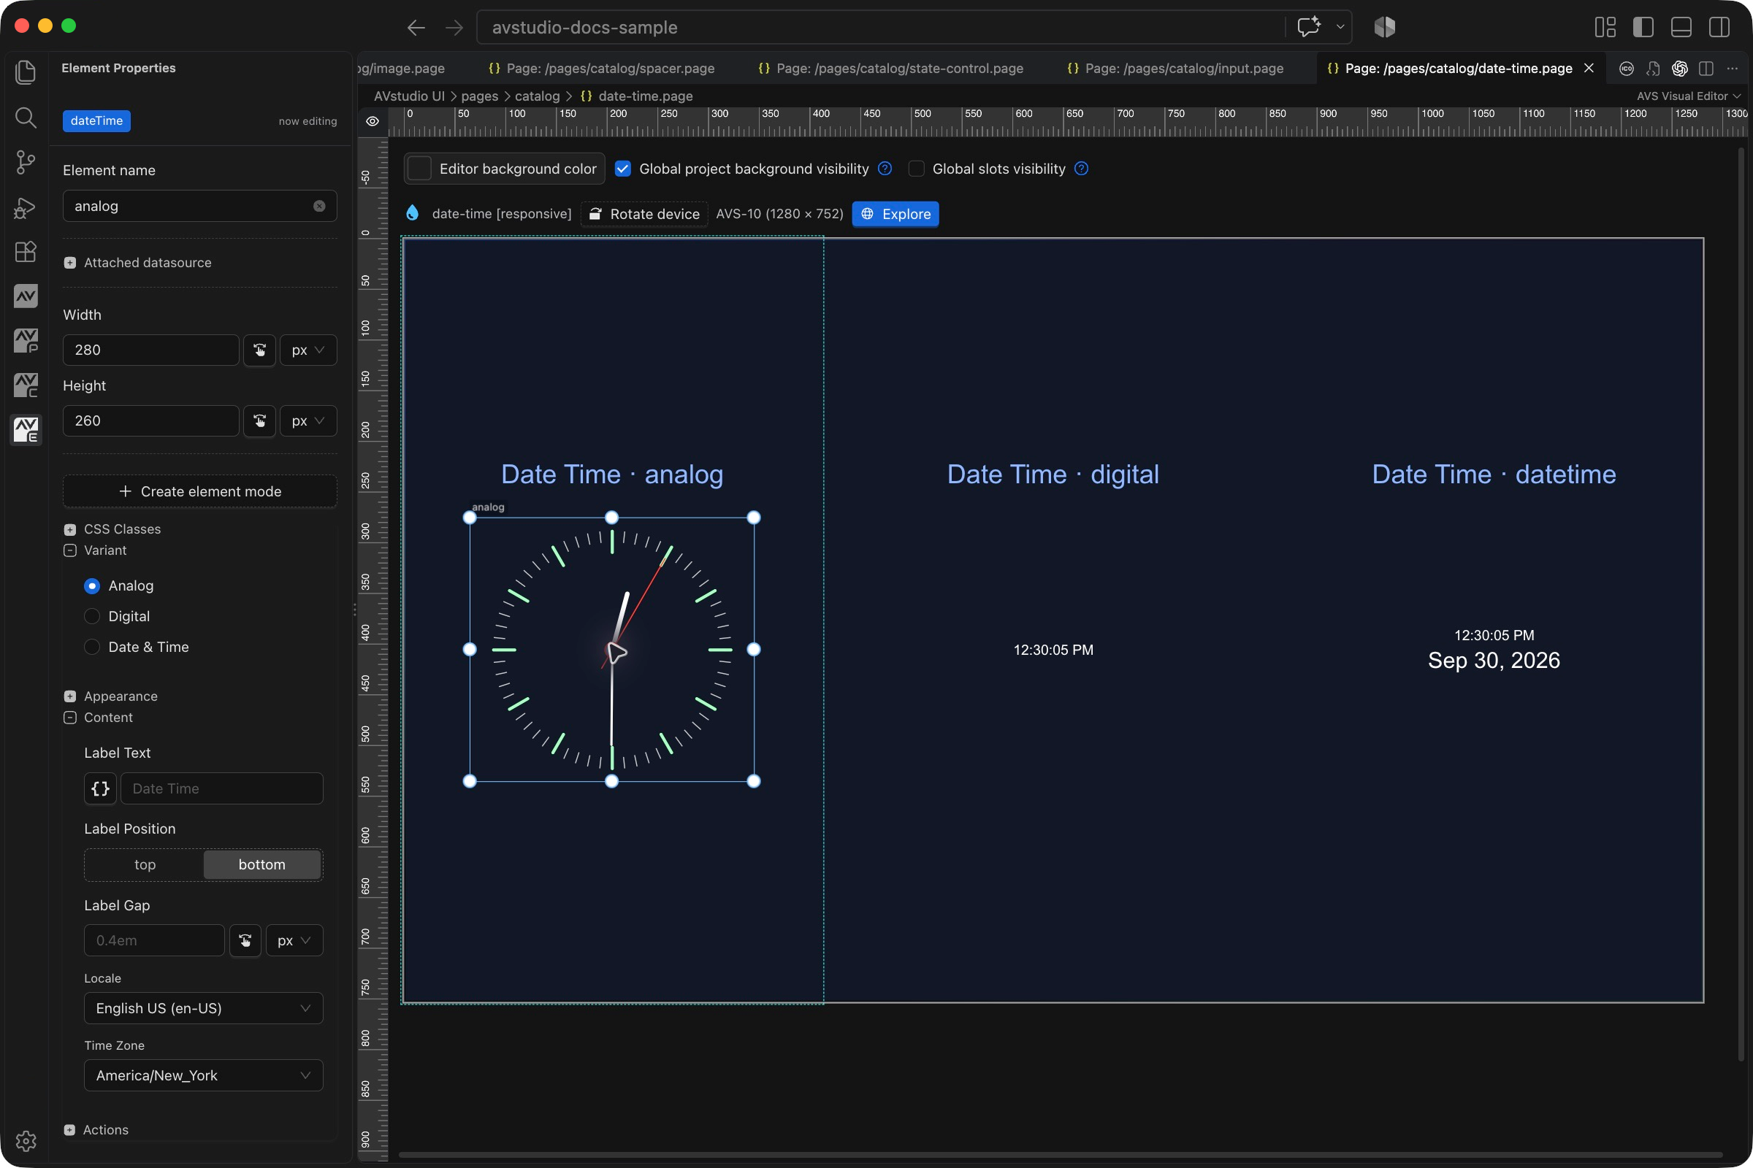Clear the Element name field
The height and width of the screenshot is (1168, 1753).
[x=319, y=207]
